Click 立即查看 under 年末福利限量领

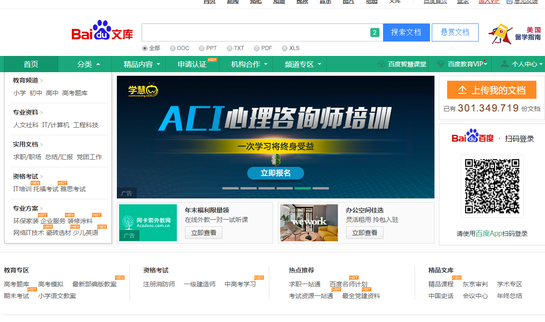(x=203, y=233)
